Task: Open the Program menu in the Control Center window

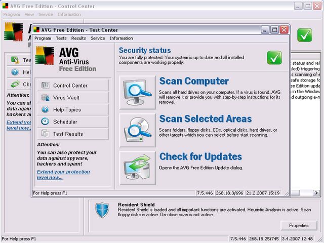Action: pyautogui.click(x=12, y=15)
